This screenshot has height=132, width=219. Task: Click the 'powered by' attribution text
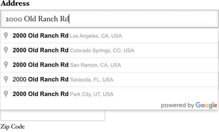(x=177, y=105)
